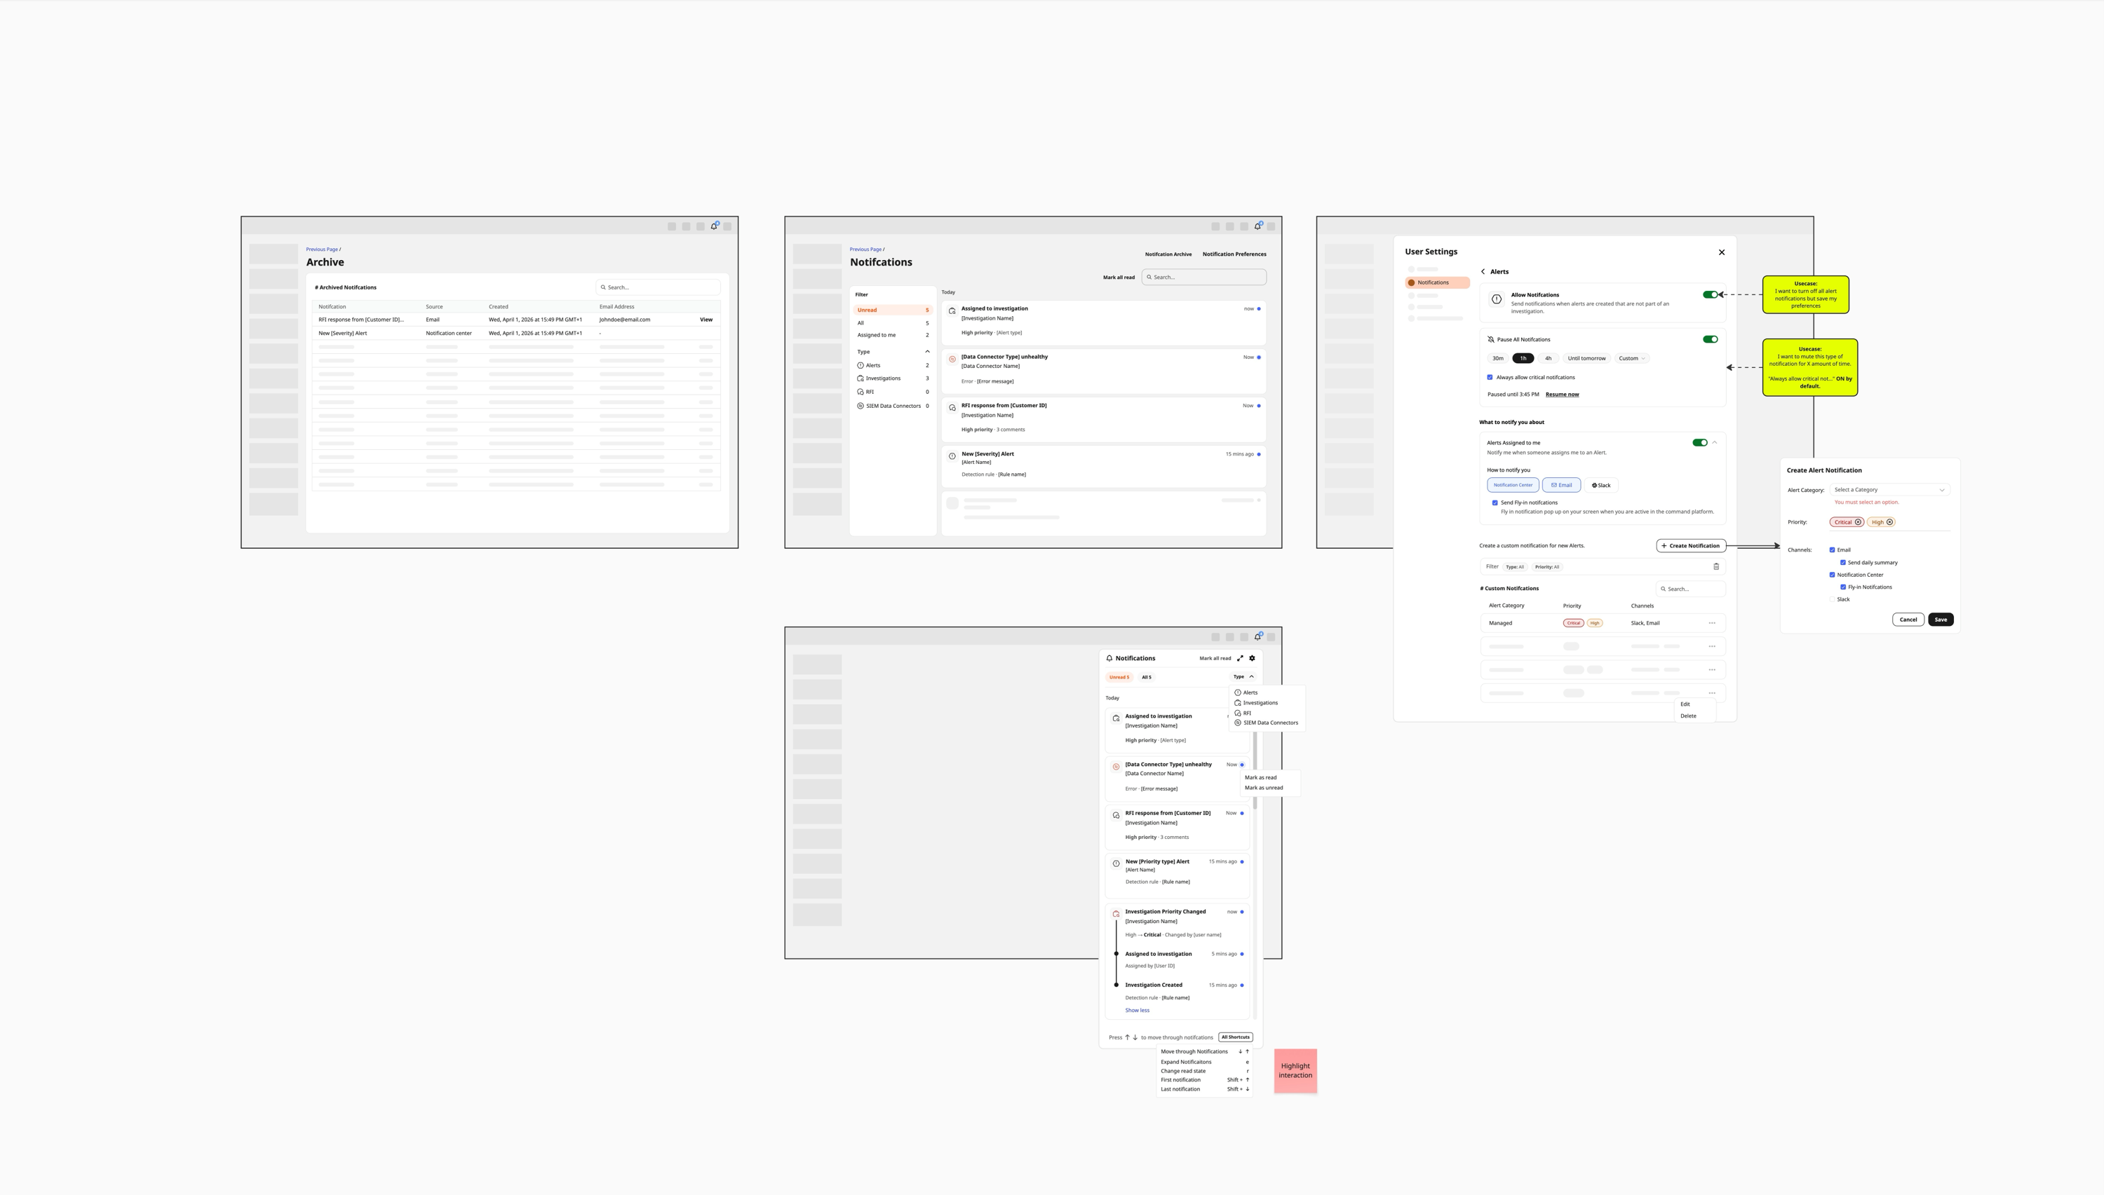The width and height of the screenshot is (2104, 1195).
Task: Click the connector icon on the page's unhealthy card
Action: pos(952,360)
